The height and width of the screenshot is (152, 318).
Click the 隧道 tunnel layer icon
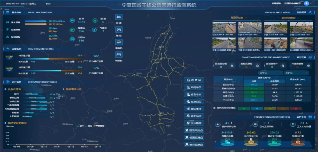pyautogui.click(x=119, y=30)
